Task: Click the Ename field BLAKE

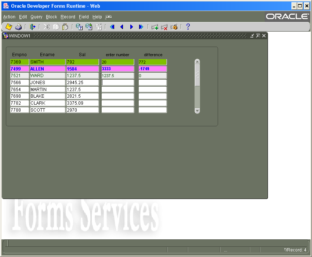Action: [48, 96]
